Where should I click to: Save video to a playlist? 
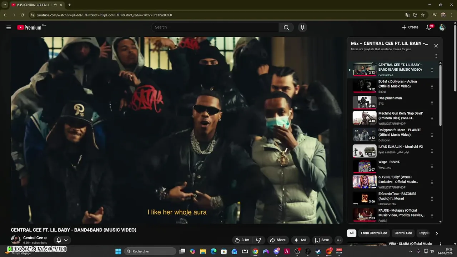click(x=321, y=240)
